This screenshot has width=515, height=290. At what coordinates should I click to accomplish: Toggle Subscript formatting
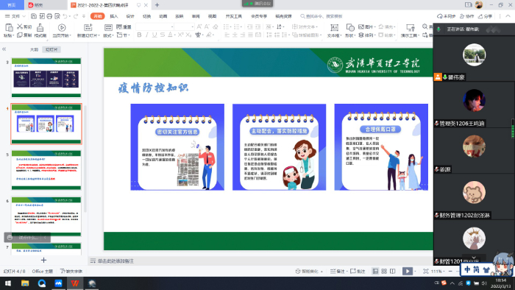click(188, 35)
